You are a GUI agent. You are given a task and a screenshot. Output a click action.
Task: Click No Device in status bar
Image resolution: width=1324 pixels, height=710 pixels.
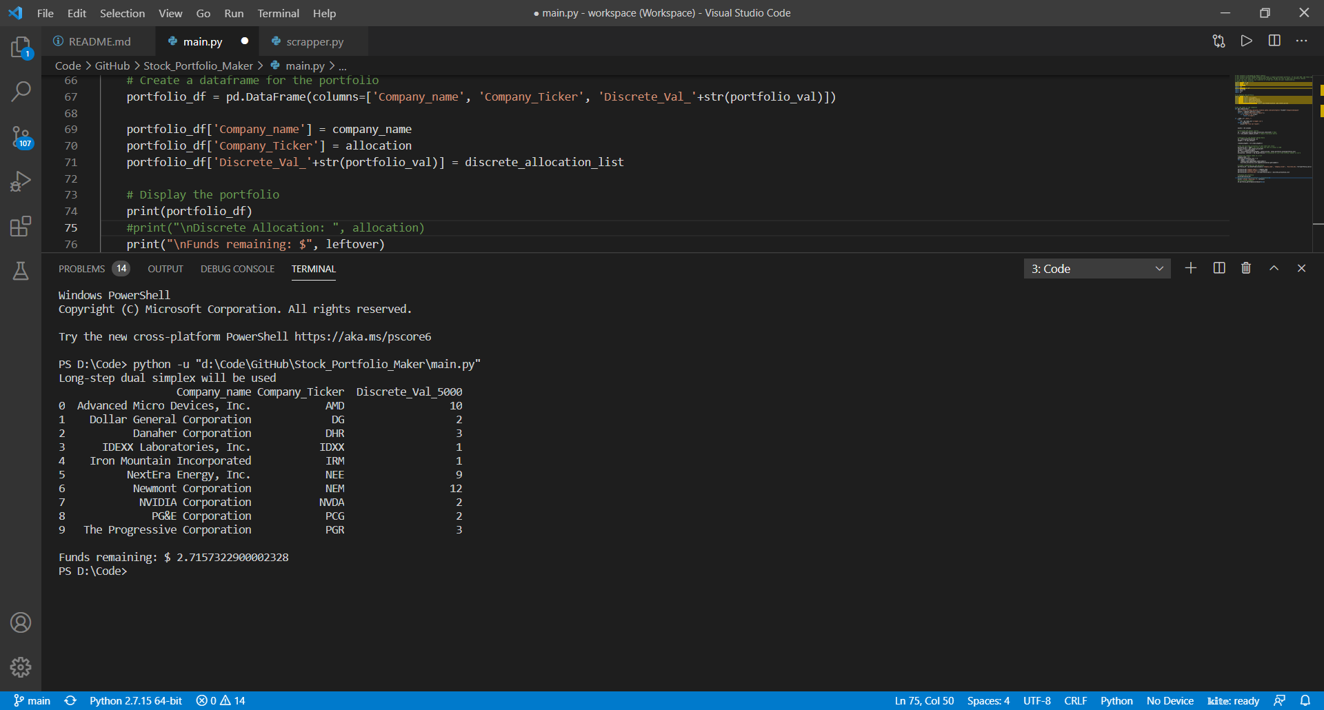pos(1170,700)
